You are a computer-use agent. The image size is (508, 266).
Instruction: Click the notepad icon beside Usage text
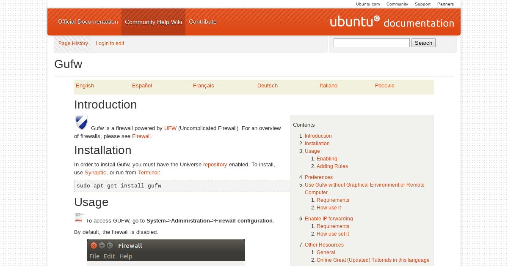click(79, 218)
